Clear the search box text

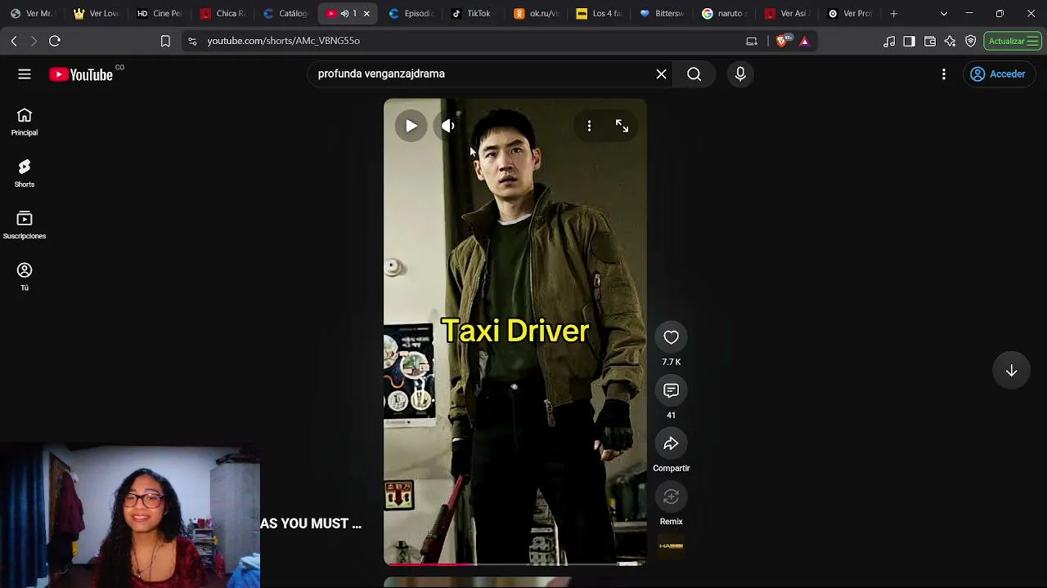pos(661,74)
